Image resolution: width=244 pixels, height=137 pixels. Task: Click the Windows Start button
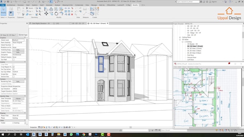(3, 134)
